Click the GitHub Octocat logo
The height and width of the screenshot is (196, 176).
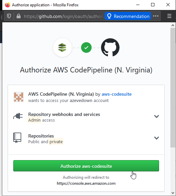click(110, 48)
